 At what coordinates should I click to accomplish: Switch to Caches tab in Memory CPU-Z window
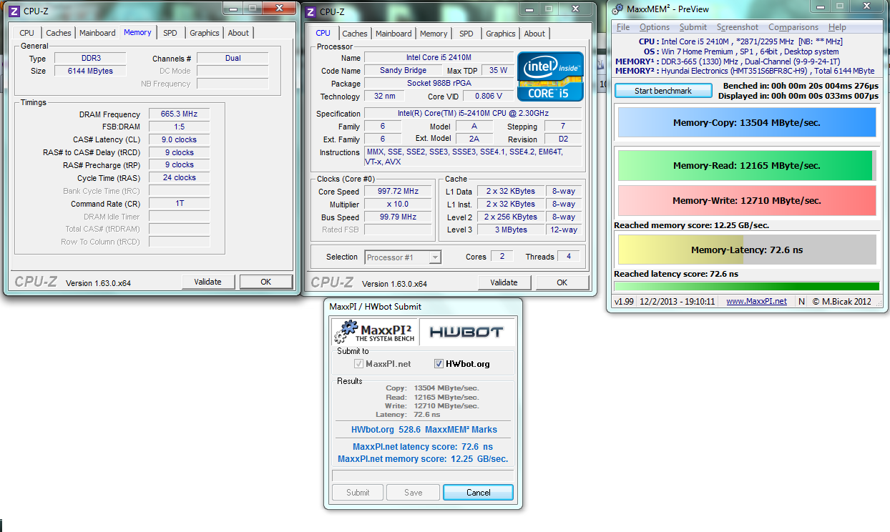point(59,33)
